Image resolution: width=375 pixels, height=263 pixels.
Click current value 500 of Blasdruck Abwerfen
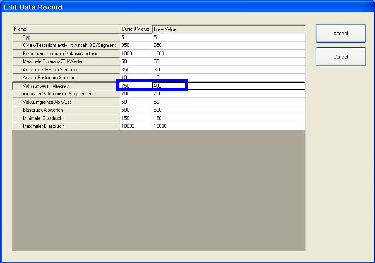(x=136, y=110)
